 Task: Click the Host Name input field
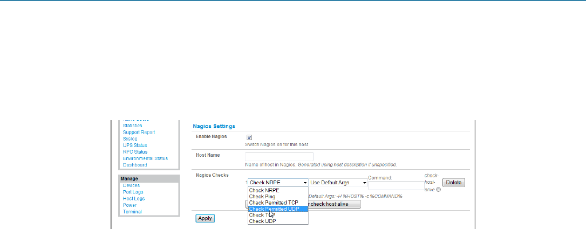pyautogui.click(x=279, y=157)
